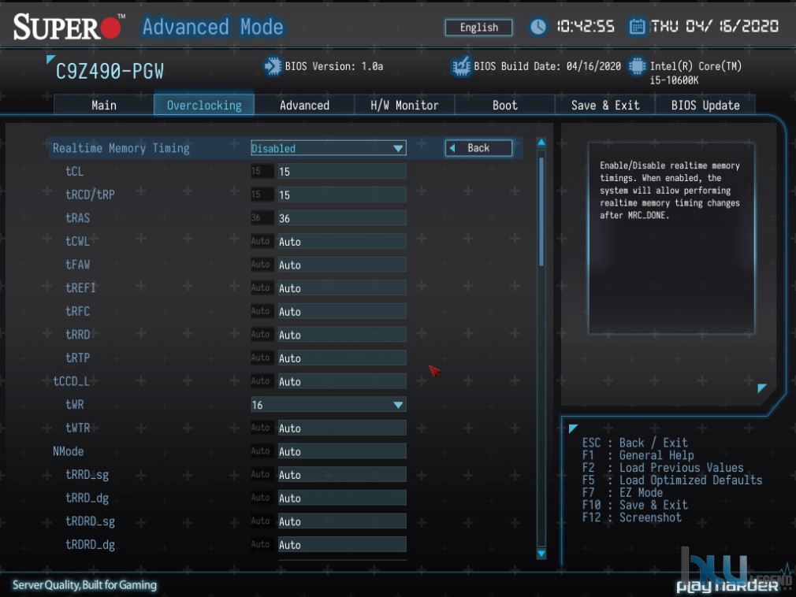Click the tCCD_L setting label

72,381
